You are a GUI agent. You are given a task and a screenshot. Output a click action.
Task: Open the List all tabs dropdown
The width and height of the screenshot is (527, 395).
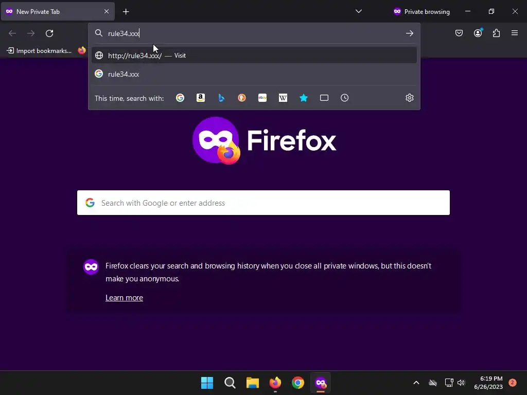click(x=359, y=11)
